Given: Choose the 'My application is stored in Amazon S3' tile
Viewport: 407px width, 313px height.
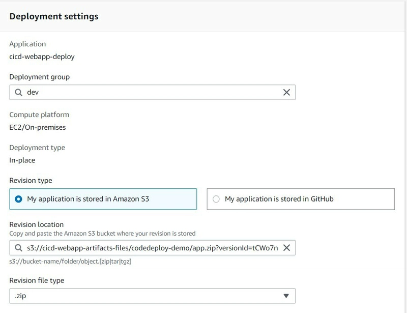Looking at the screenshot, I should [x=103, y=199].
